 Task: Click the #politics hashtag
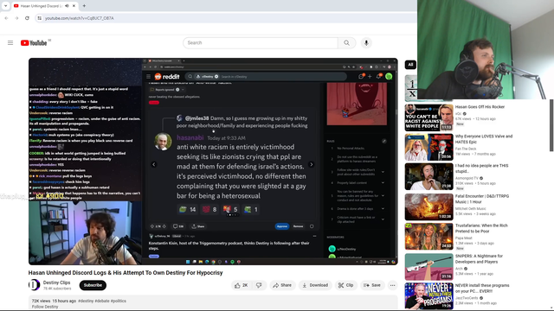click(x=119, y=301)
